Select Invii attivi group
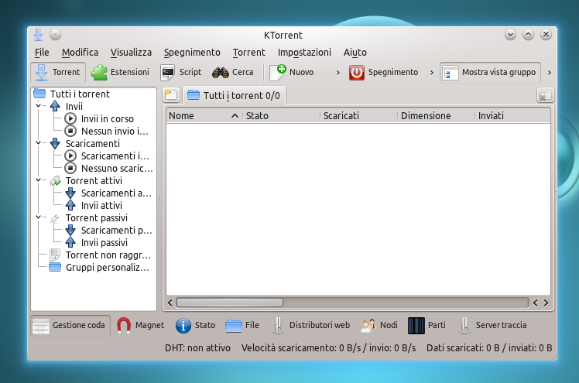 pyautogui.click(x=101, y=206)
